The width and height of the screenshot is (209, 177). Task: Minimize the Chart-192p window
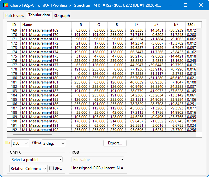171,5
